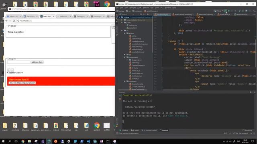Viewport: 257px width, 144px height.
Task: Open the Refactor menu
Action: pyautogui.click(x=146, y=8)
